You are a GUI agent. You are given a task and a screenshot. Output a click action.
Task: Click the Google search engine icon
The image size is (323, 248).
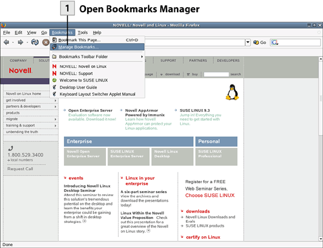(275, 43)
